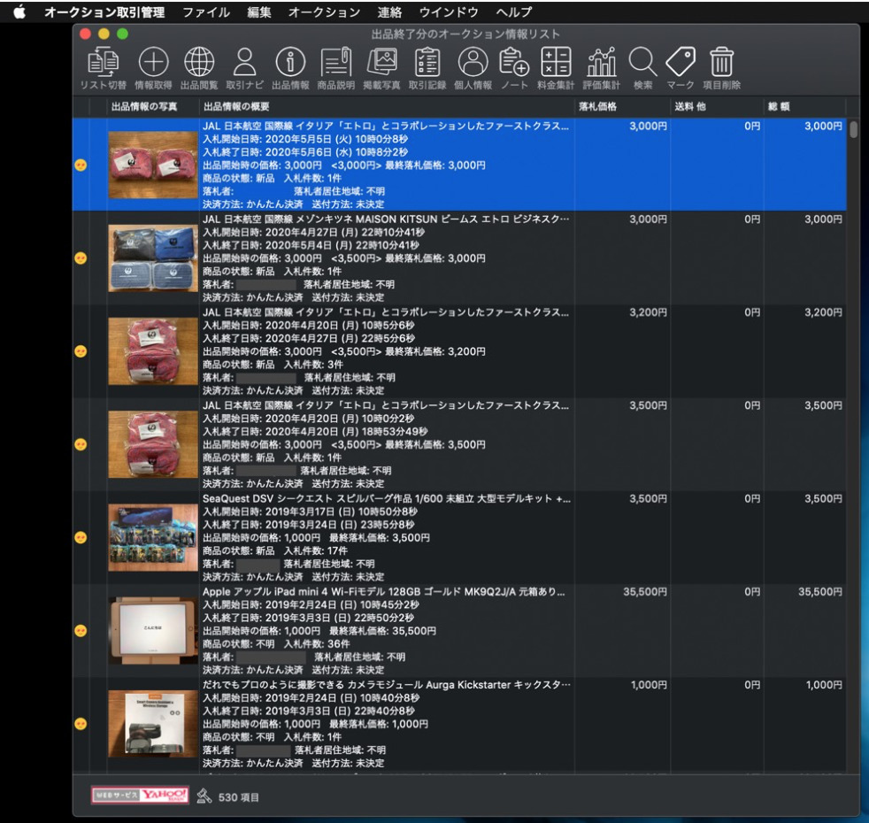
Task: Open 出品閲覧 globe icon
Action: (x=199, y=62)
